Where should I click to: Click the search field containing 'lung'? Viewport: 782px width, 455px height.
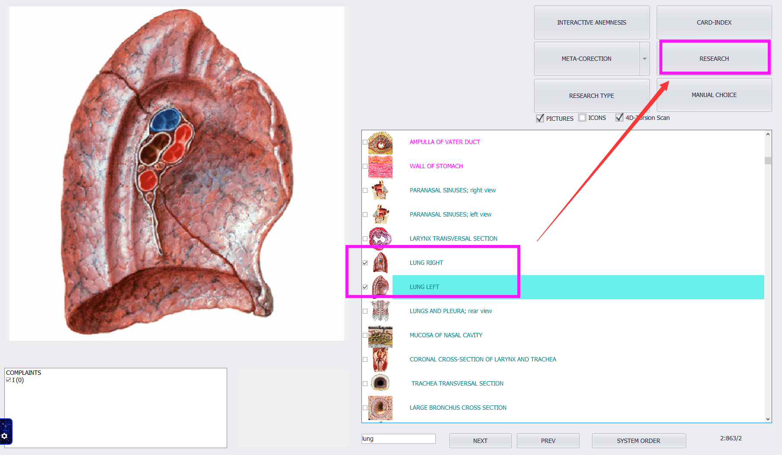coord(398,439)
